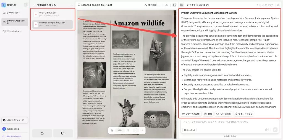Viewport: 283px width, 140px height.
Task: Select scanned-sample-file(7).pdf in the file list
Action: pyautogui.click(x=53, y=24)
